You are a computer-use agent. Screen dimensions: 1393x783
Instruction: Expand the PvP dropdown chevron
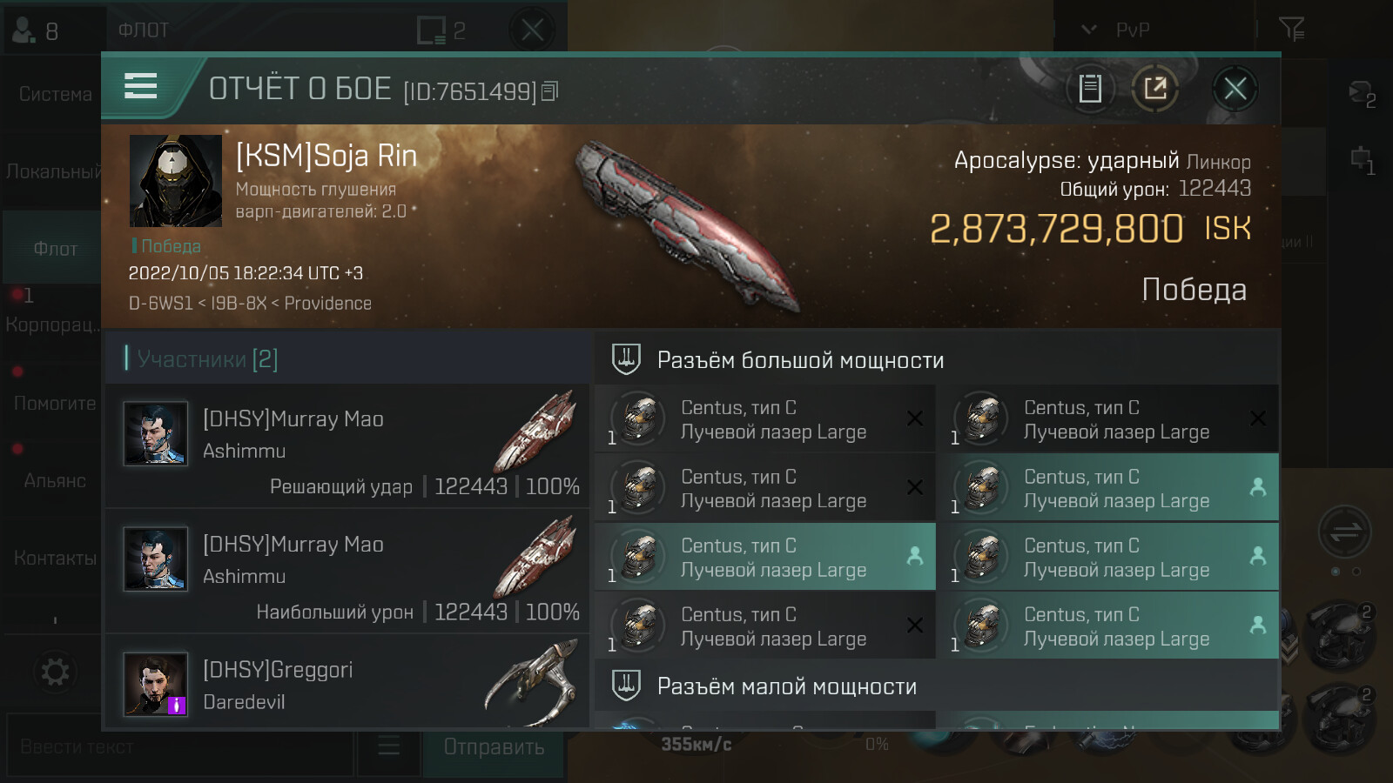(1088, 30)
